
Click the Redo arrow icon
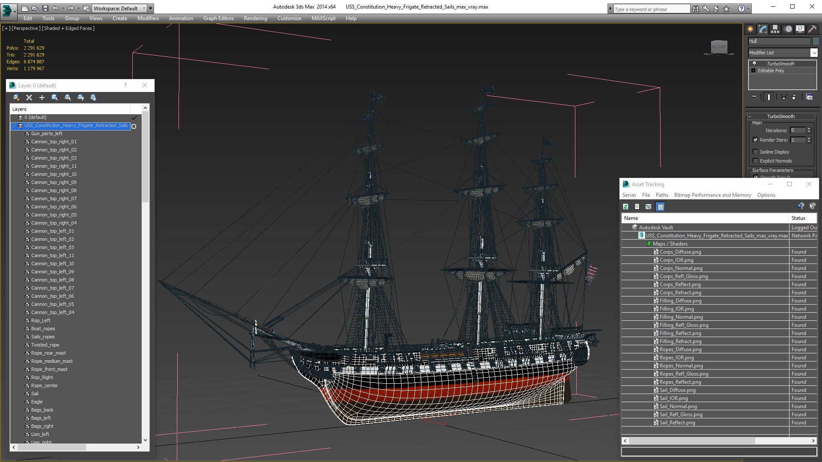(x=71, y=8)
